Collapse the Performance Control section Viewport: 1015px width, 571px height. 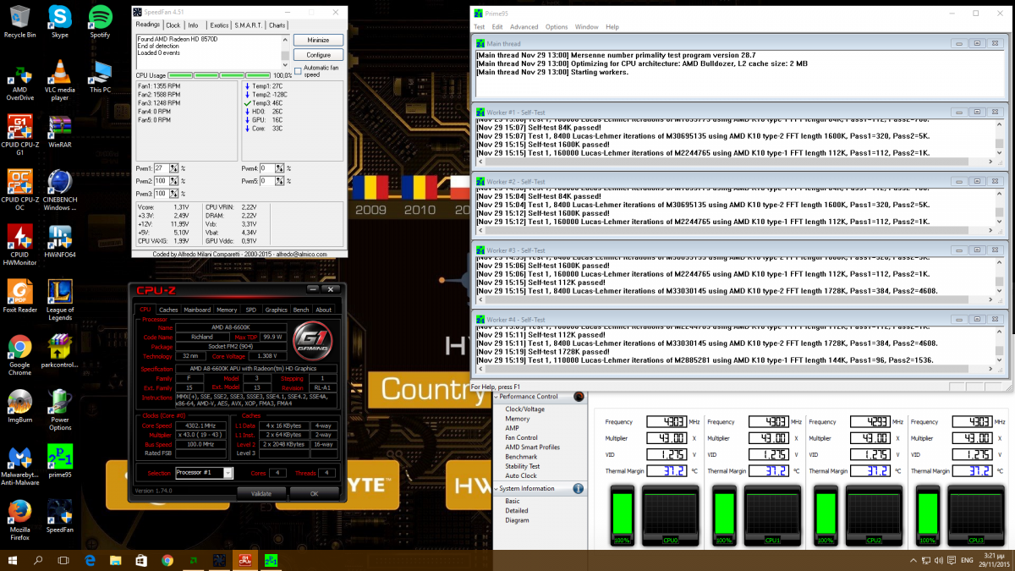496,396
